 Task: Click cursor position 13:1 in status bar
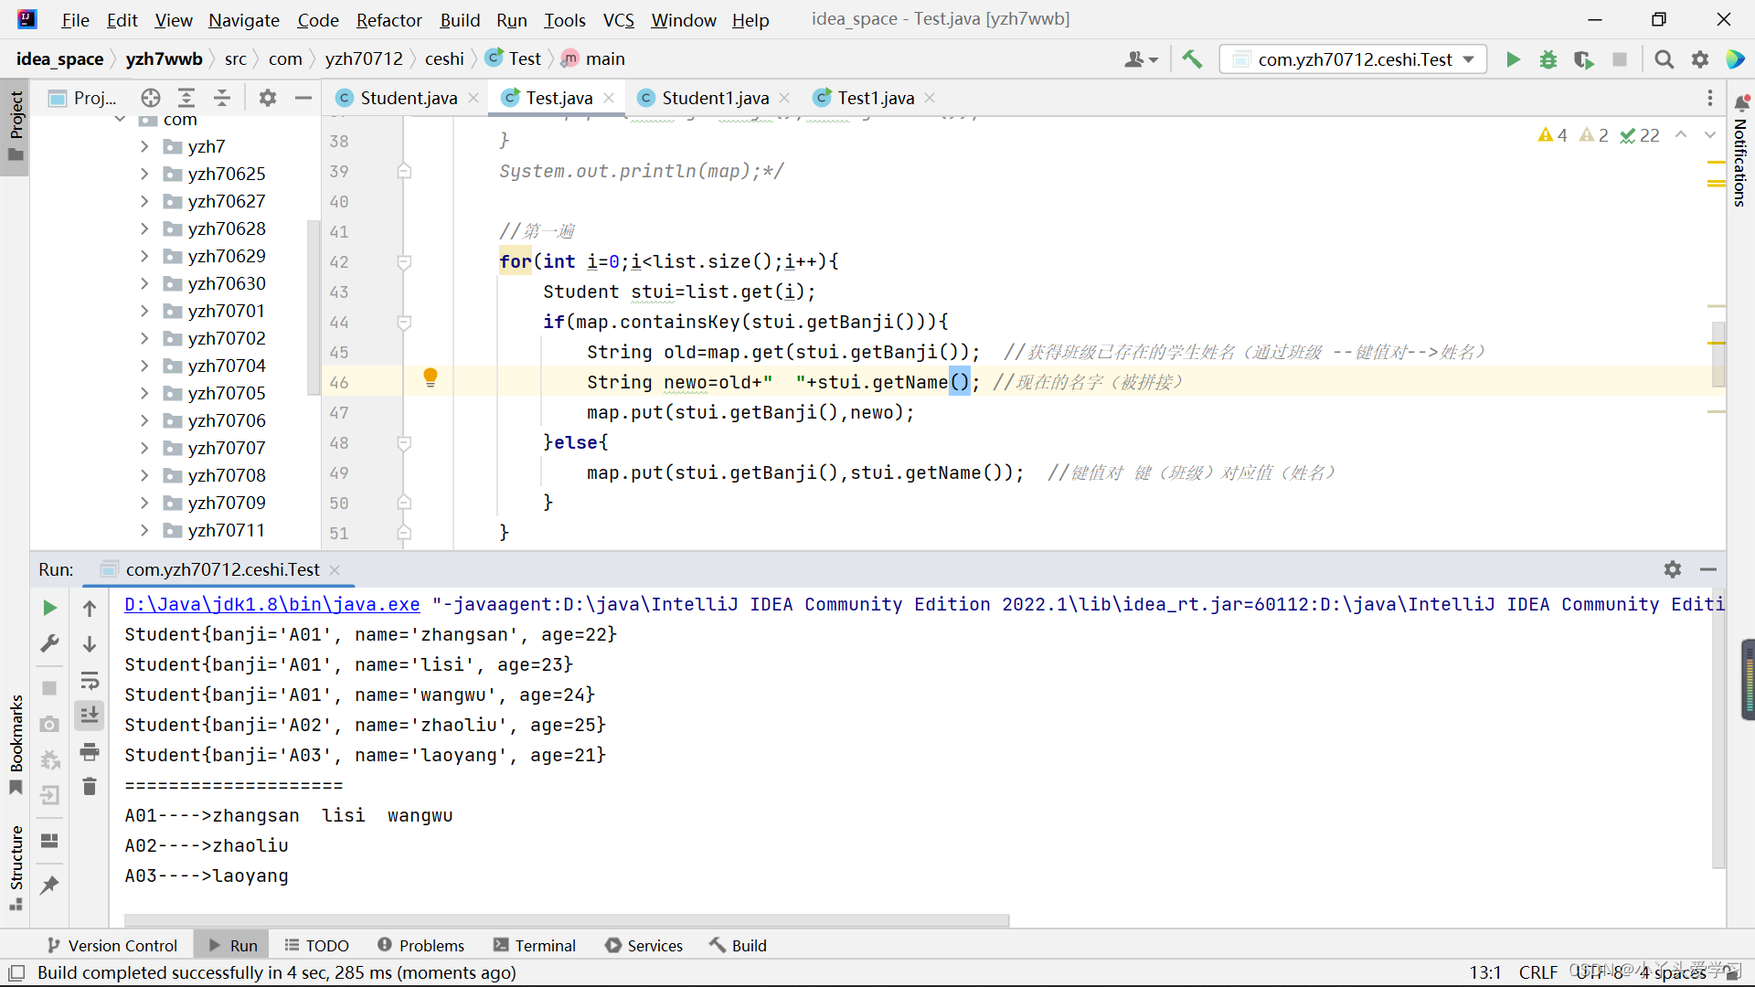[1485, 972]
